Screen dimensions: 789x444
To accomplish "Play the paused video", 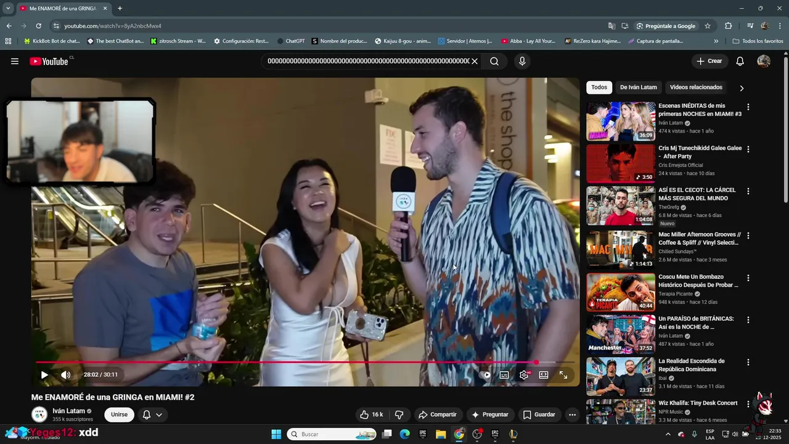I will pyautogui.click(x=44, y=375).
